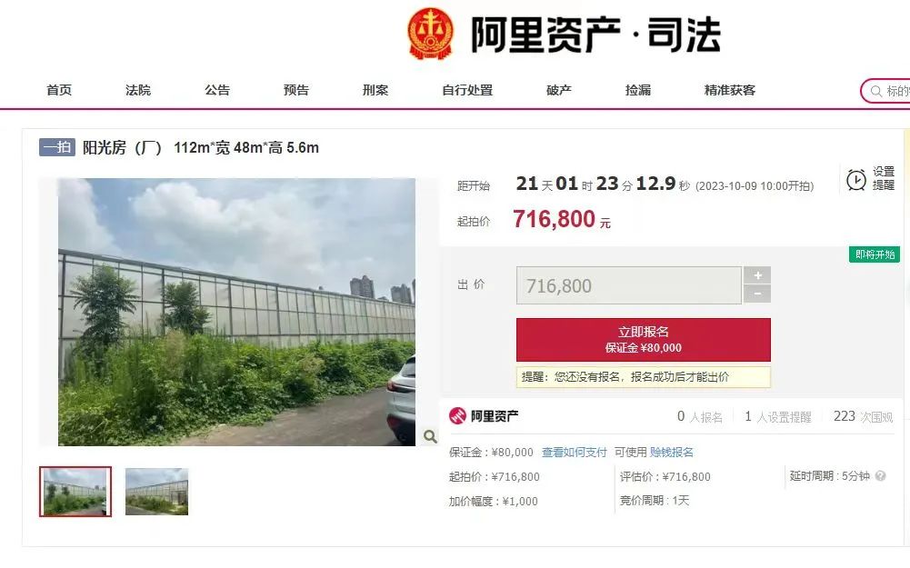910x568 pixels.
Task: Decrease the bid with the minus button
Action: pos(757,294)
